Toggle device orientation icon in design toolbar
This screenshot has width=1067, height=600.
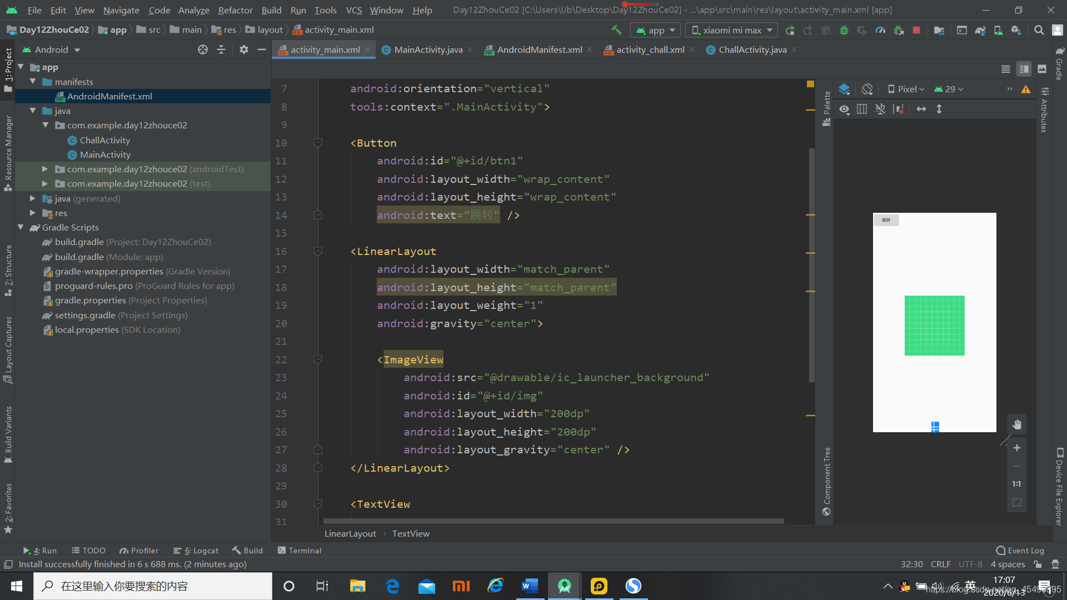(867, 89)
